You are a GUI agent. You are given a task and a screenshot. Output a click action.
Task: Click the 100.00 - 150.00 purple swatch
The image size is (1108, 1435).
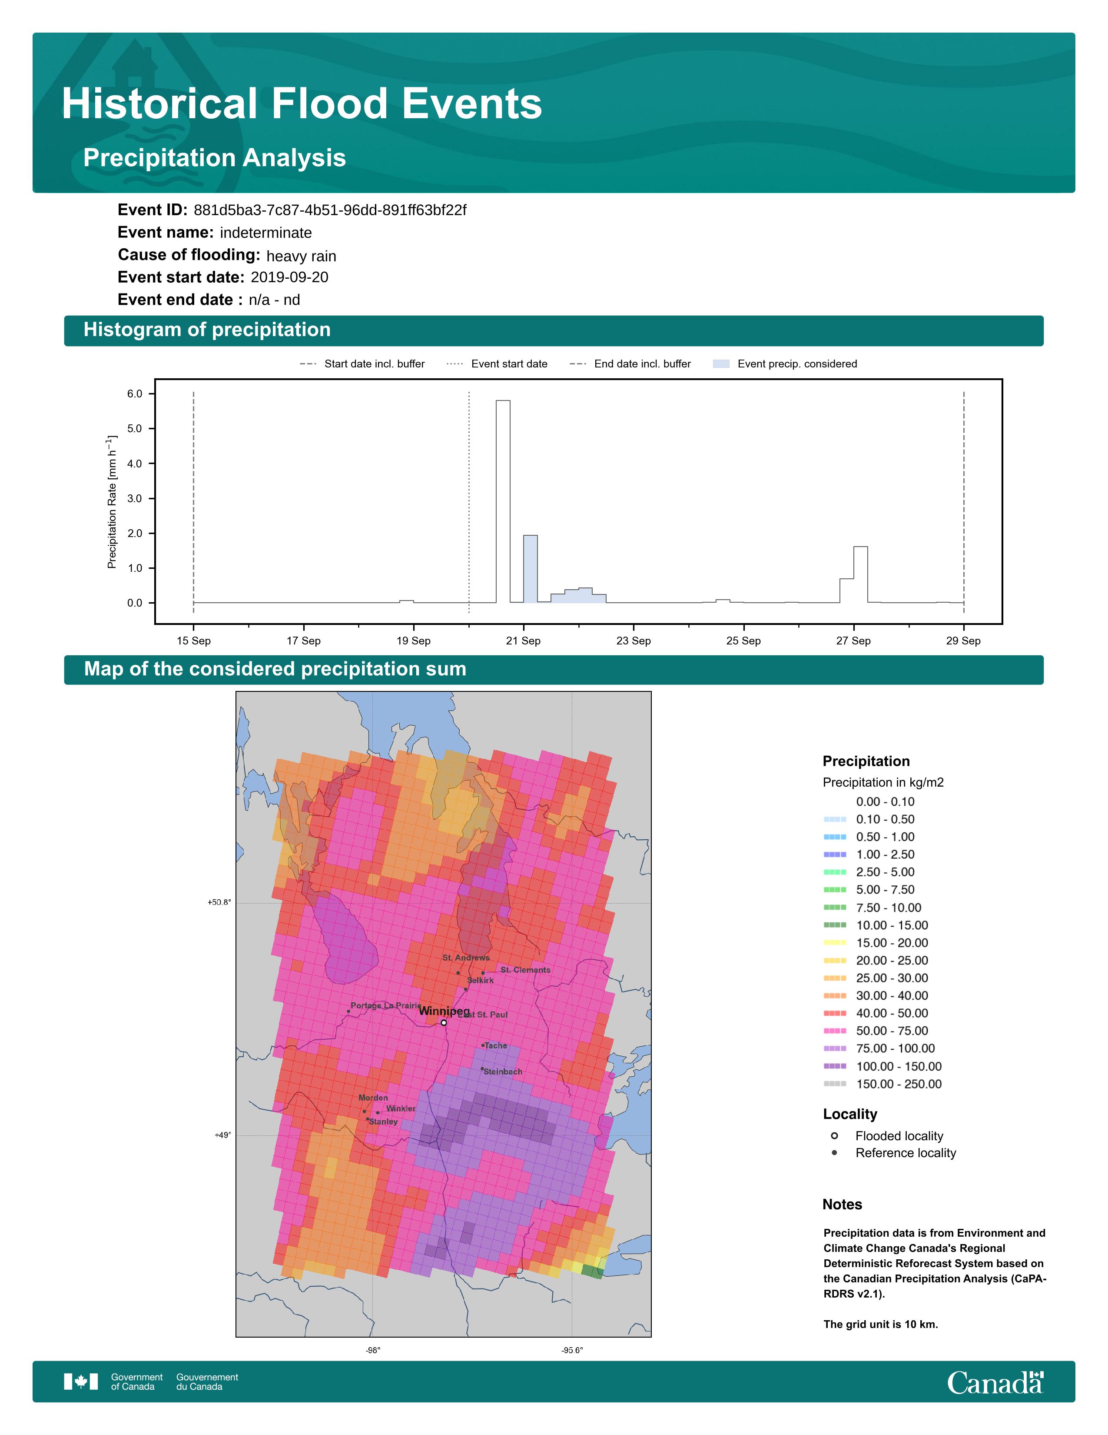click(x=834, y=1066)
